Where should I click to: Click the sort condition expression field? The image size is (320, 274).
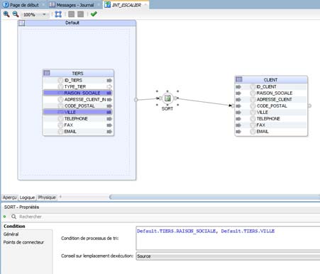pos(228,238)
